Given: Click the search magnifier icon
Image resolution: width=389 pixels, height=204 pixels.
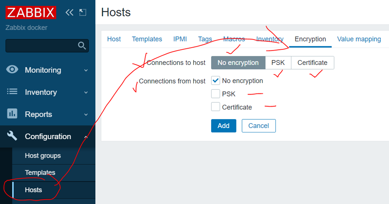Looking at the screenshot, I should [x=82, y=45].
